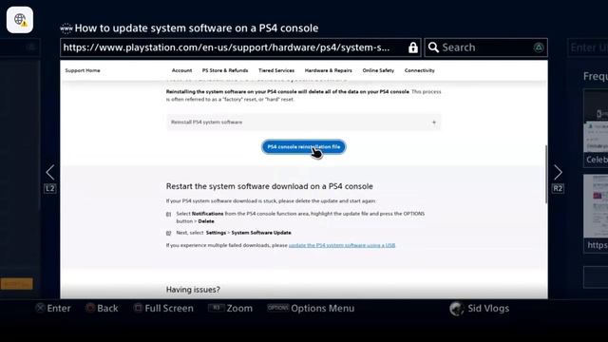The width and height of the screenshot is (608, 342).
Task: Click the Enter button hint
Action: coord(53,308)
